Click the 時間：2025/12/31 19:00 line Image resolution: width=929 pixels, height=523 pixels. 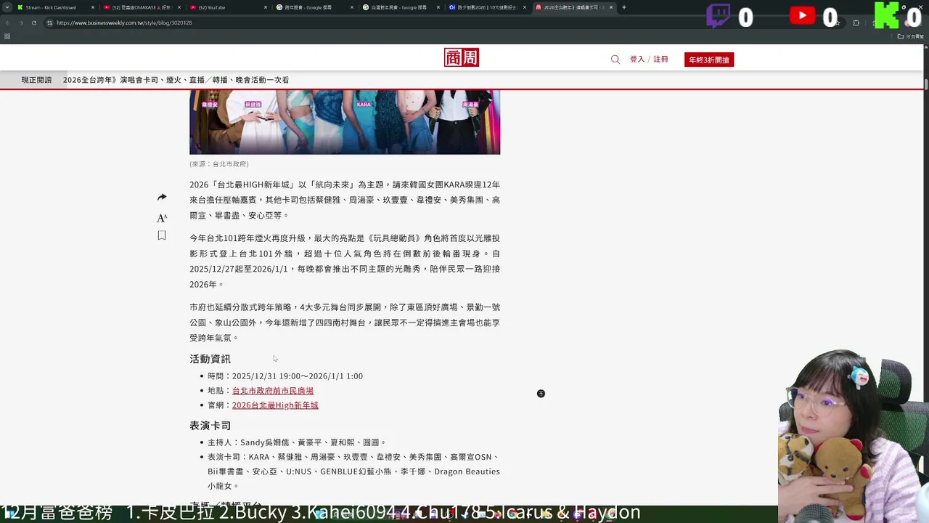[x=285, y=376]
